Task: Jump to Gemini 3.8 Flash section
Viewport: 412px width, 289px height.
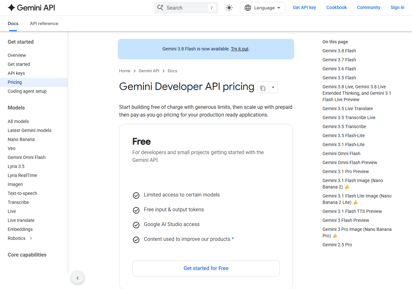Action: tap(339, 51)
